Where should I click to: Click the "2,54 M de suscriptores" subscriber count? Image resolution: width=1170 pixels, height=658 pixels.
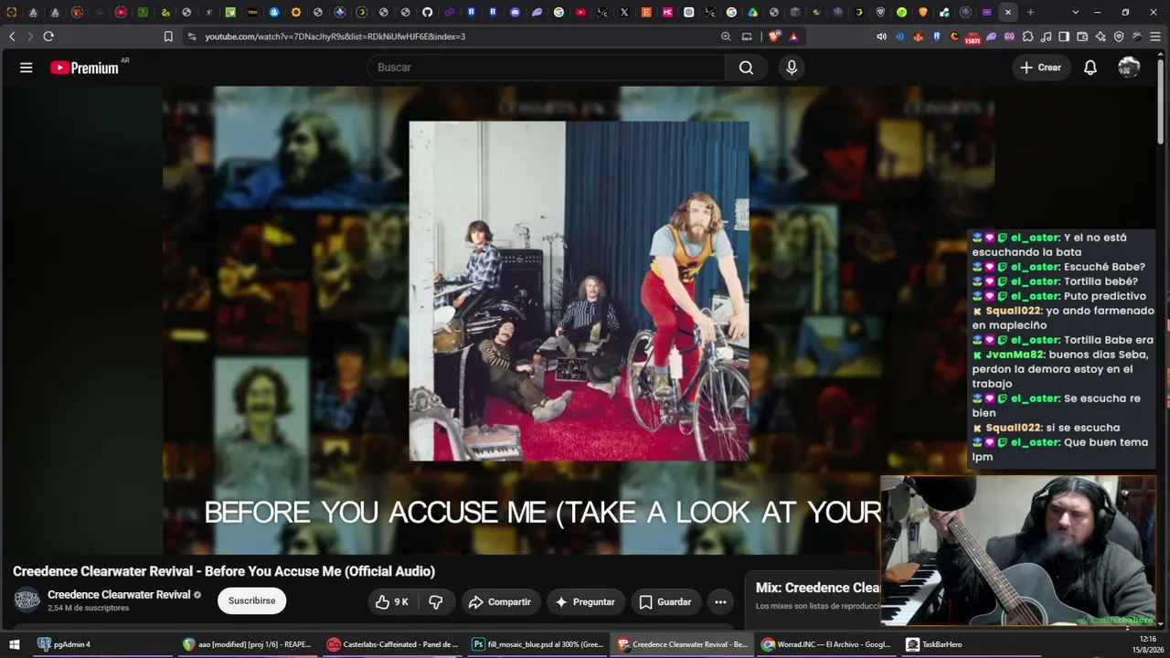click(89, 608)
